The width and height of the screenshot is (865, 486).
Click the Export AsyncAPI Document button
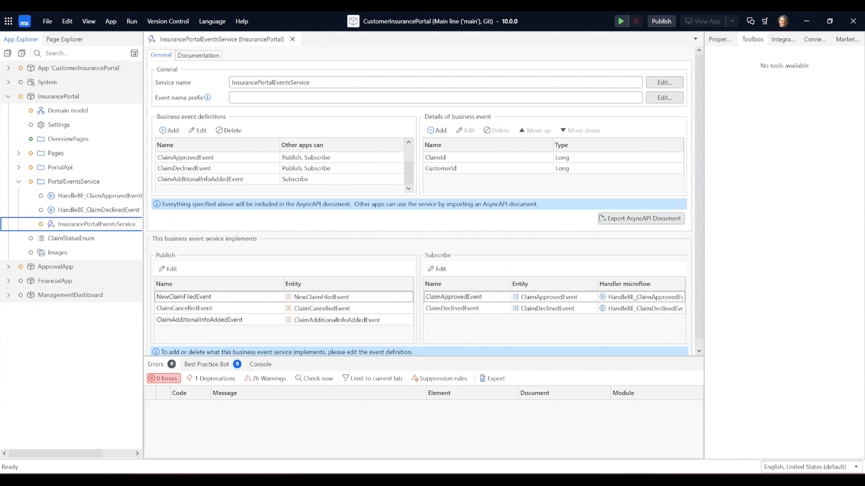click(x=641, y=218)
